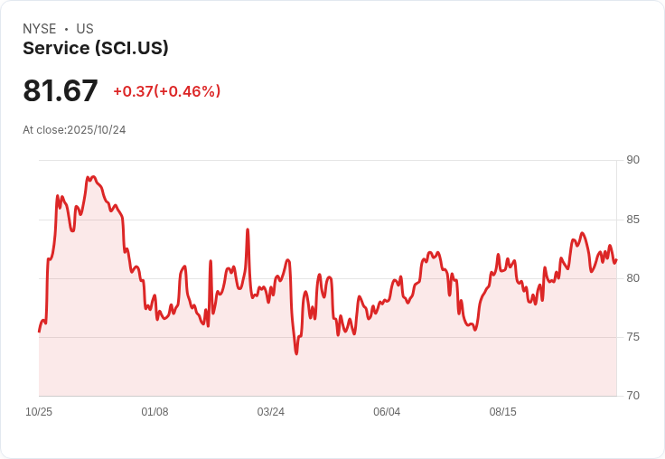The image size is (665, 459).
Task: Select the 10/25 date on the time axis
Action: (x=39, y=412)
